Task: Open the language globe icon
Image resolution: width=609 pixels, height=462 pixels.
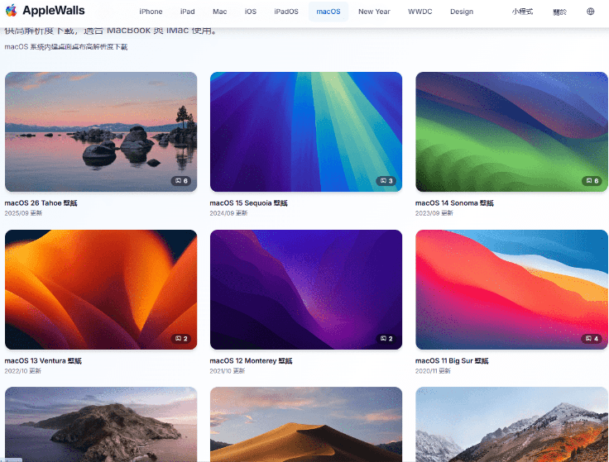Action: (590, 12)
